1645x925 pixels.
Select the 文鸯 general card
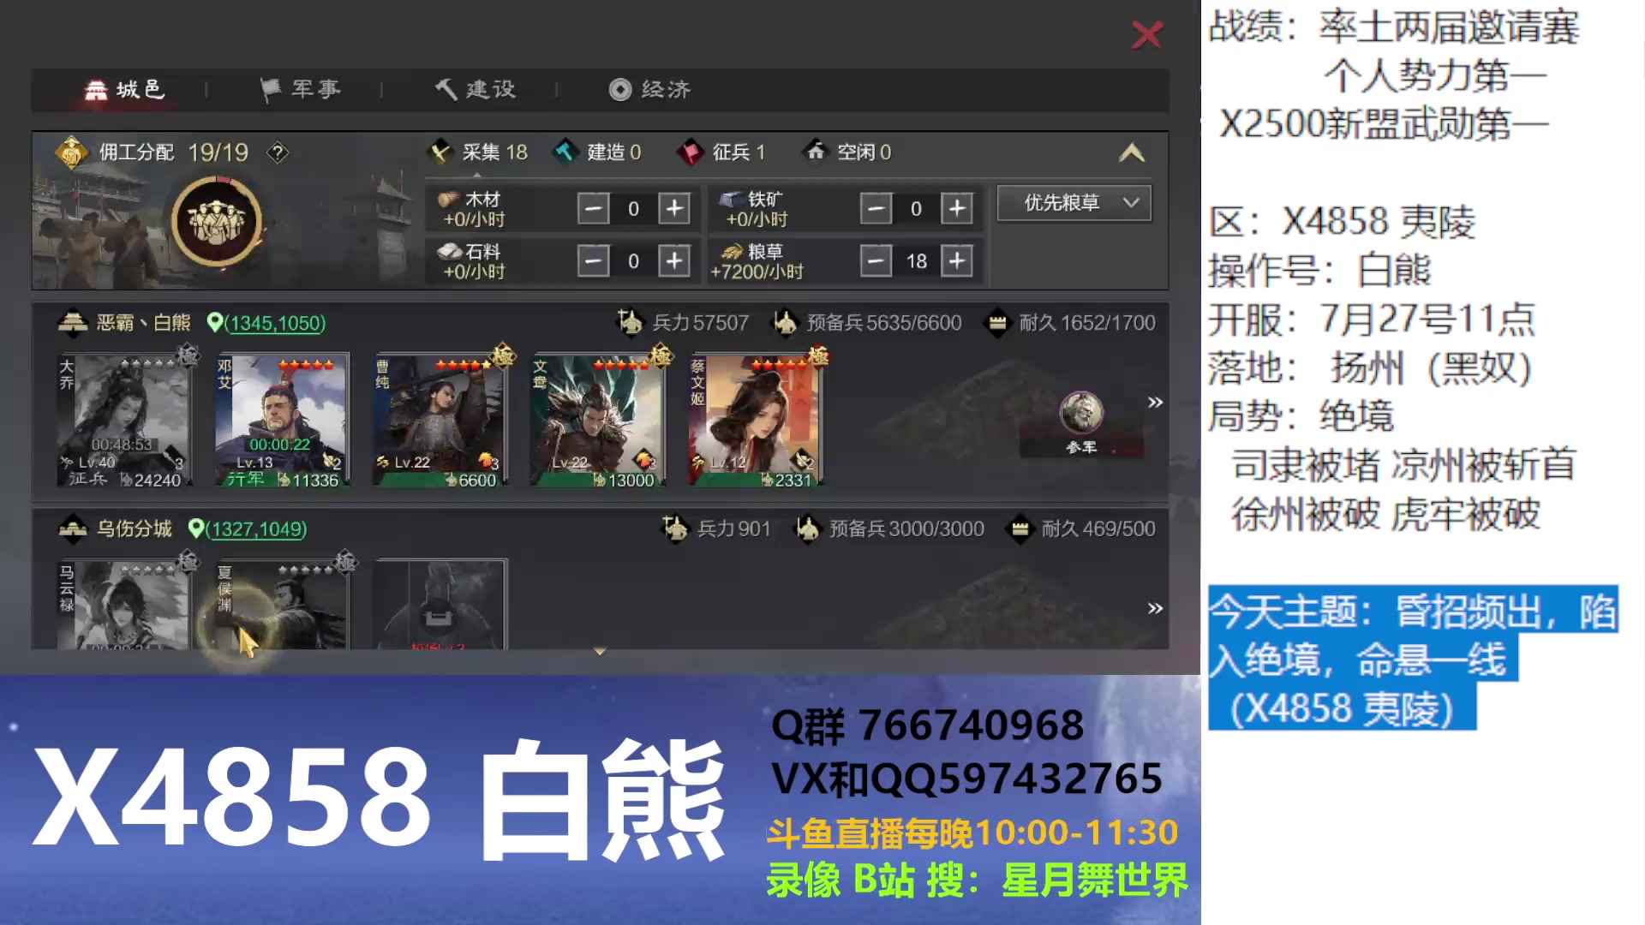coord(598,420)
